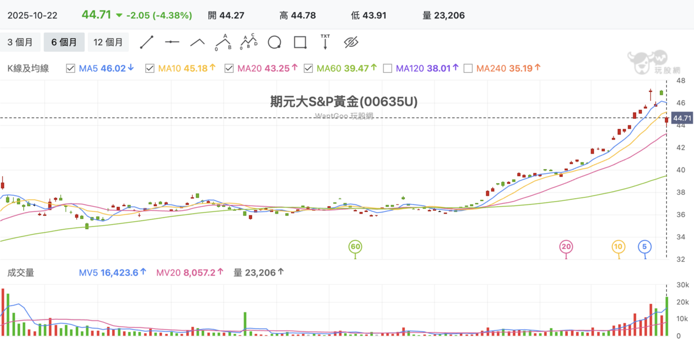Click the 成交量 section label
The height and width of the screenshot is (339, 694).
click(21, 273)
